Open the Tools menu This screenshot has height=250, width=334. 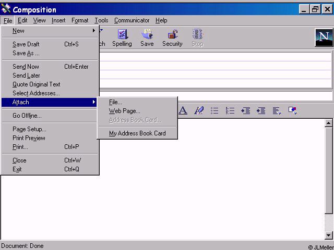pyautogui.click(x=101, y=20)
